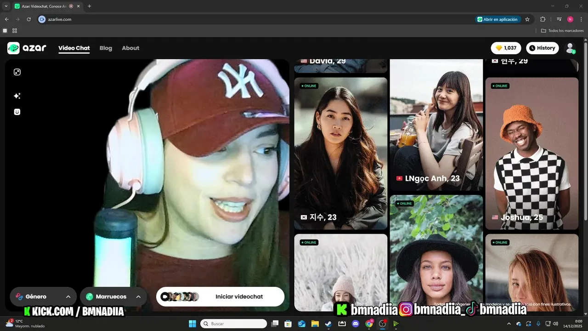Expand the Marruecos country dropdown

(x=113, y=297)
